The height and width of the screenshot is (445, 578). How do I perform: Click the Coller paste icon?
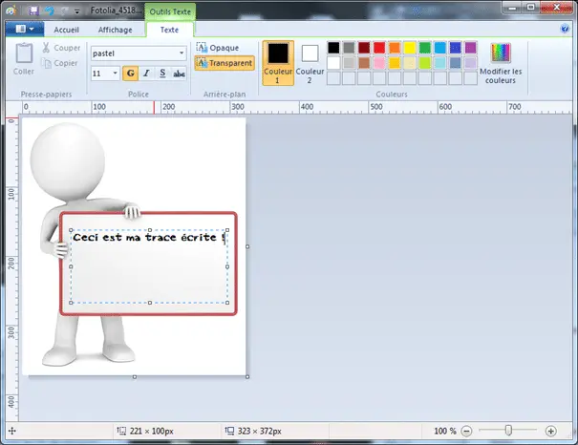pyautogui.click(x=24, y=53)
